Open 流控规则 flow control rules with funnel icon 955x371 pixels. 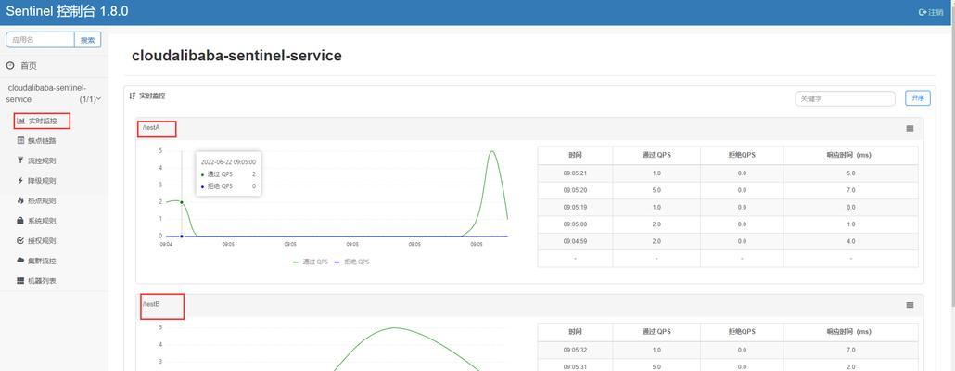[42, 160]
